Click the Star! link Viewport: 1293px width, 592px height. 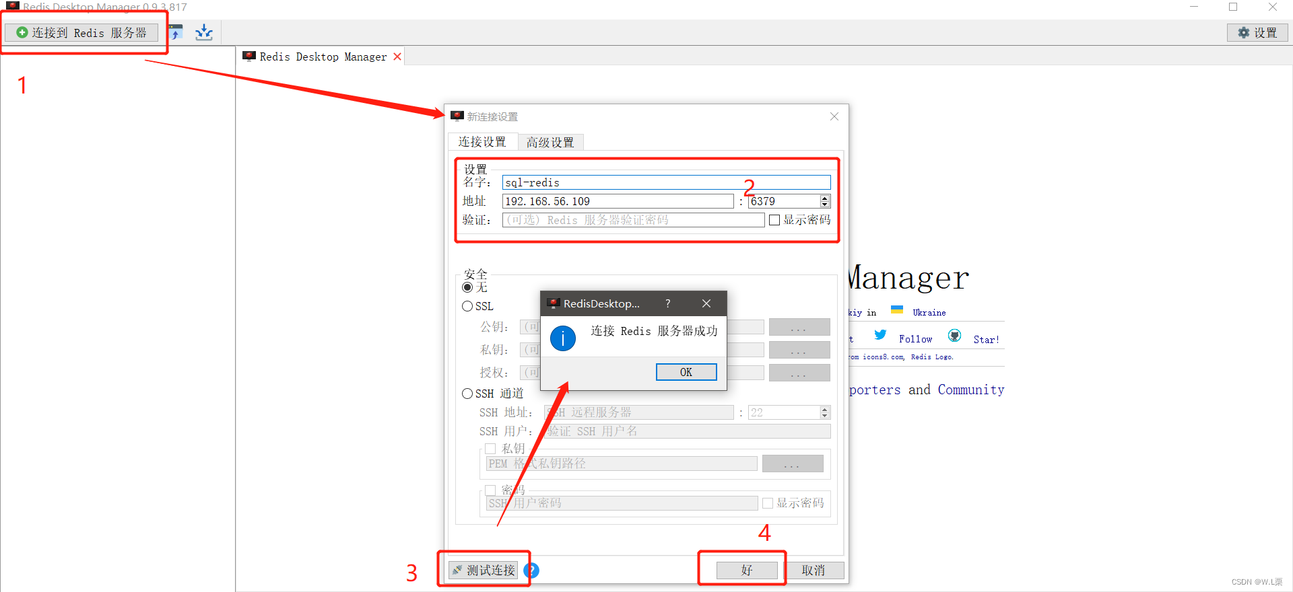[x=987, y=340]
